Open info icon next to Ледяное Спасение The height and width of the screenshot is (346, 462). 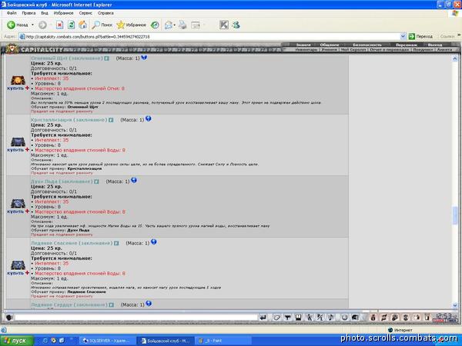tap(116, 243)
